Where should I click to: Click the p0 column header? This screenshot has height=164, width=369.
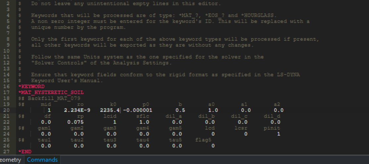pyautogui.click(x=146, y=104)
